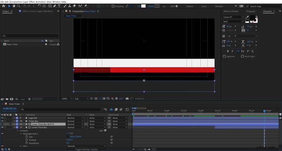Click the white Fill color swatch
This screenshot has width=282, height=151.
point(143,6)
